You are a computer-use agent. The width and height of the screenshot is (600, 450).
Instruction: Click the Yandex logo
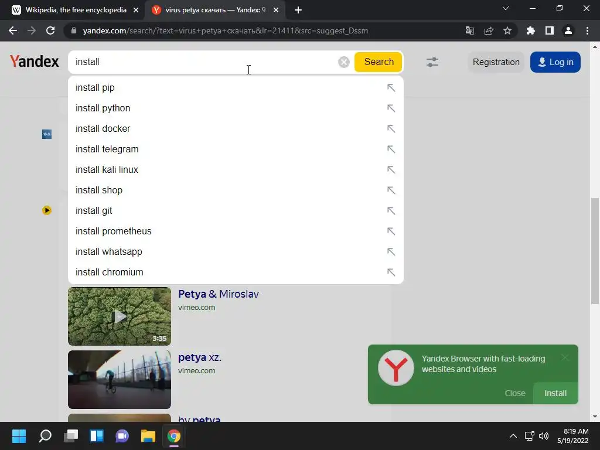35,61
